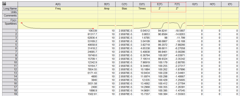Click Z'' cell -2.27317

[x=177, y=66]
